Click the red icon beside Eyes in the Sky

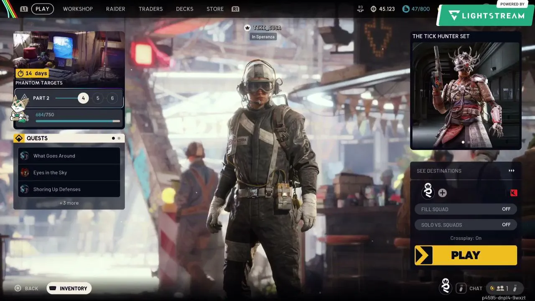tap(25, 173)
